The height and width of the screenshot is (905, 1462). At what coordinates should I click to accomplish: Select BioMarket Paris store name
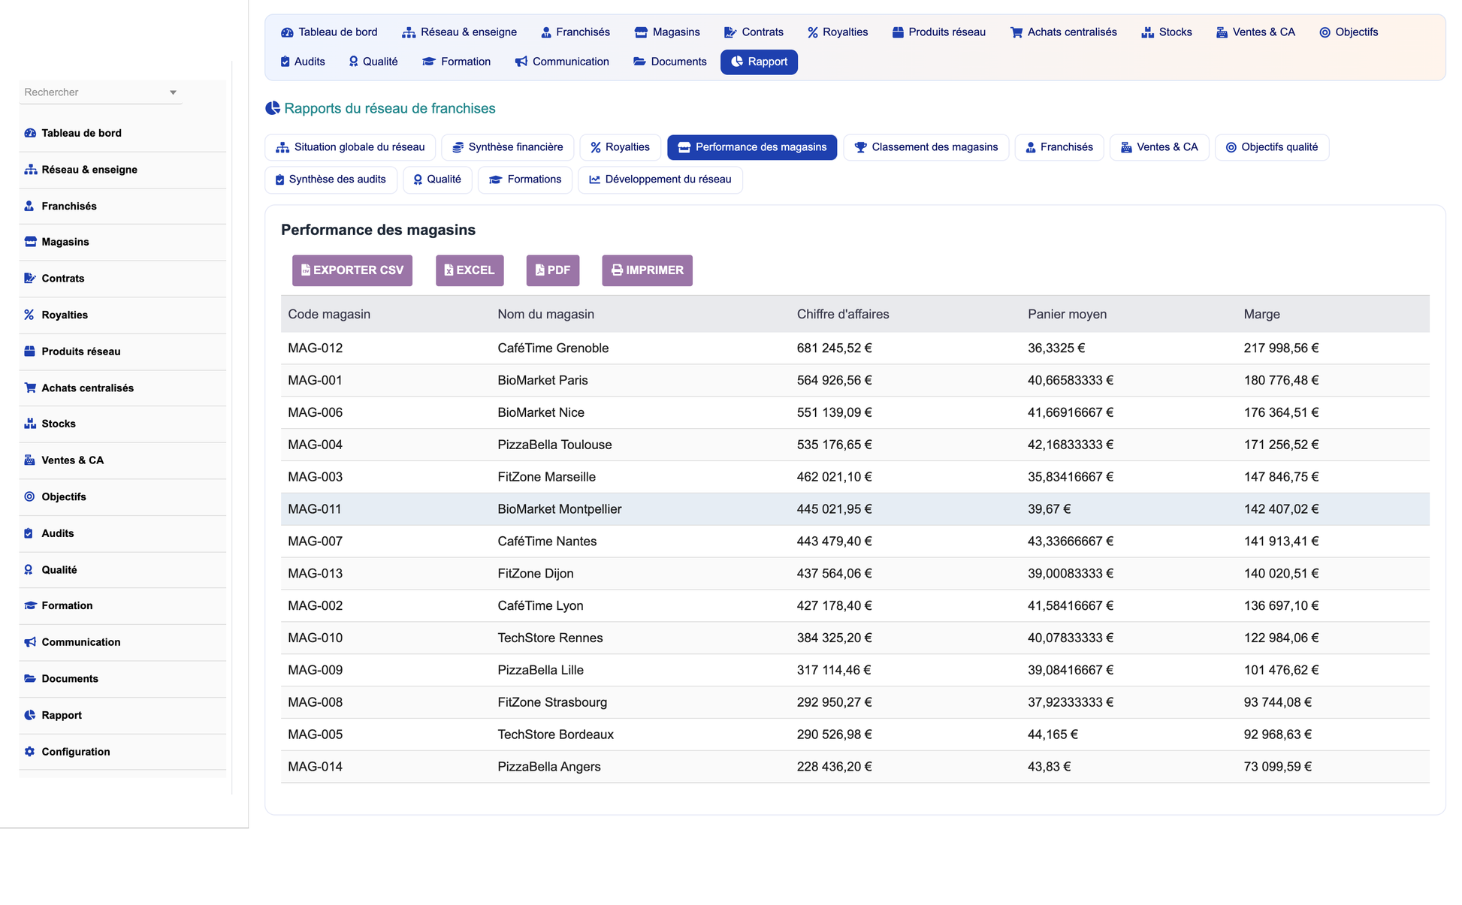pos(542,381)
